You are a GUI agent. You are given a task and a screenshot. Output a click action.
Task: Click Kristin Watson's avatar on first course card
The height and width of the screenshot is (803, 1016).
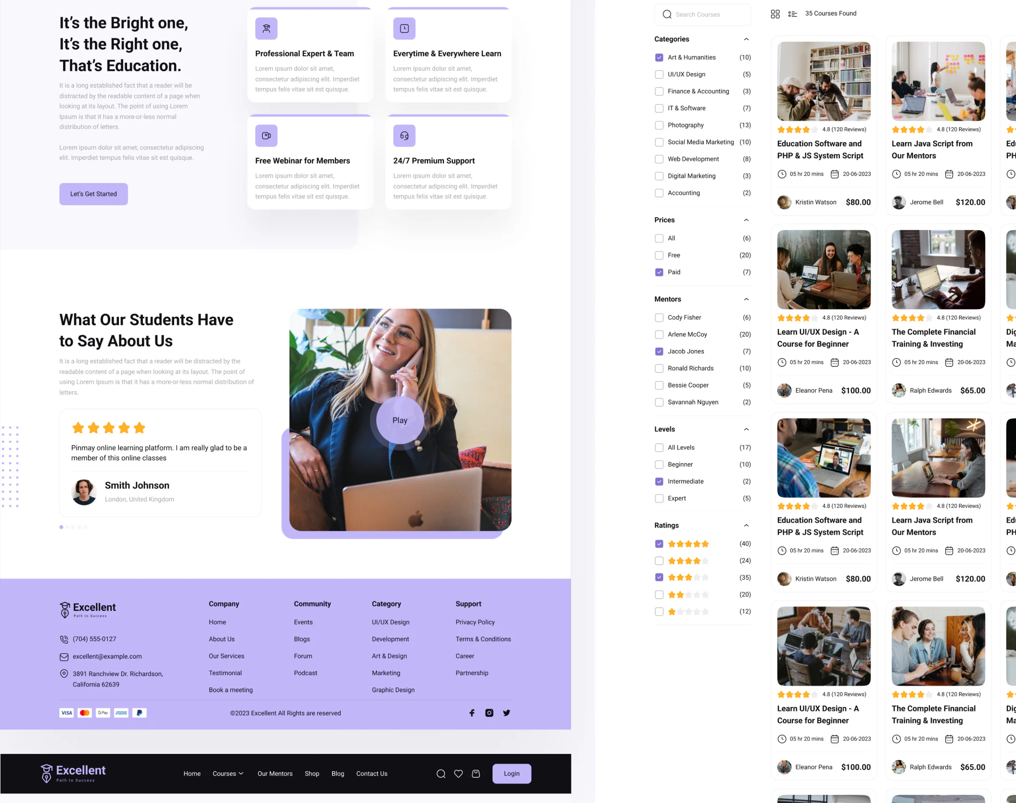784,202
